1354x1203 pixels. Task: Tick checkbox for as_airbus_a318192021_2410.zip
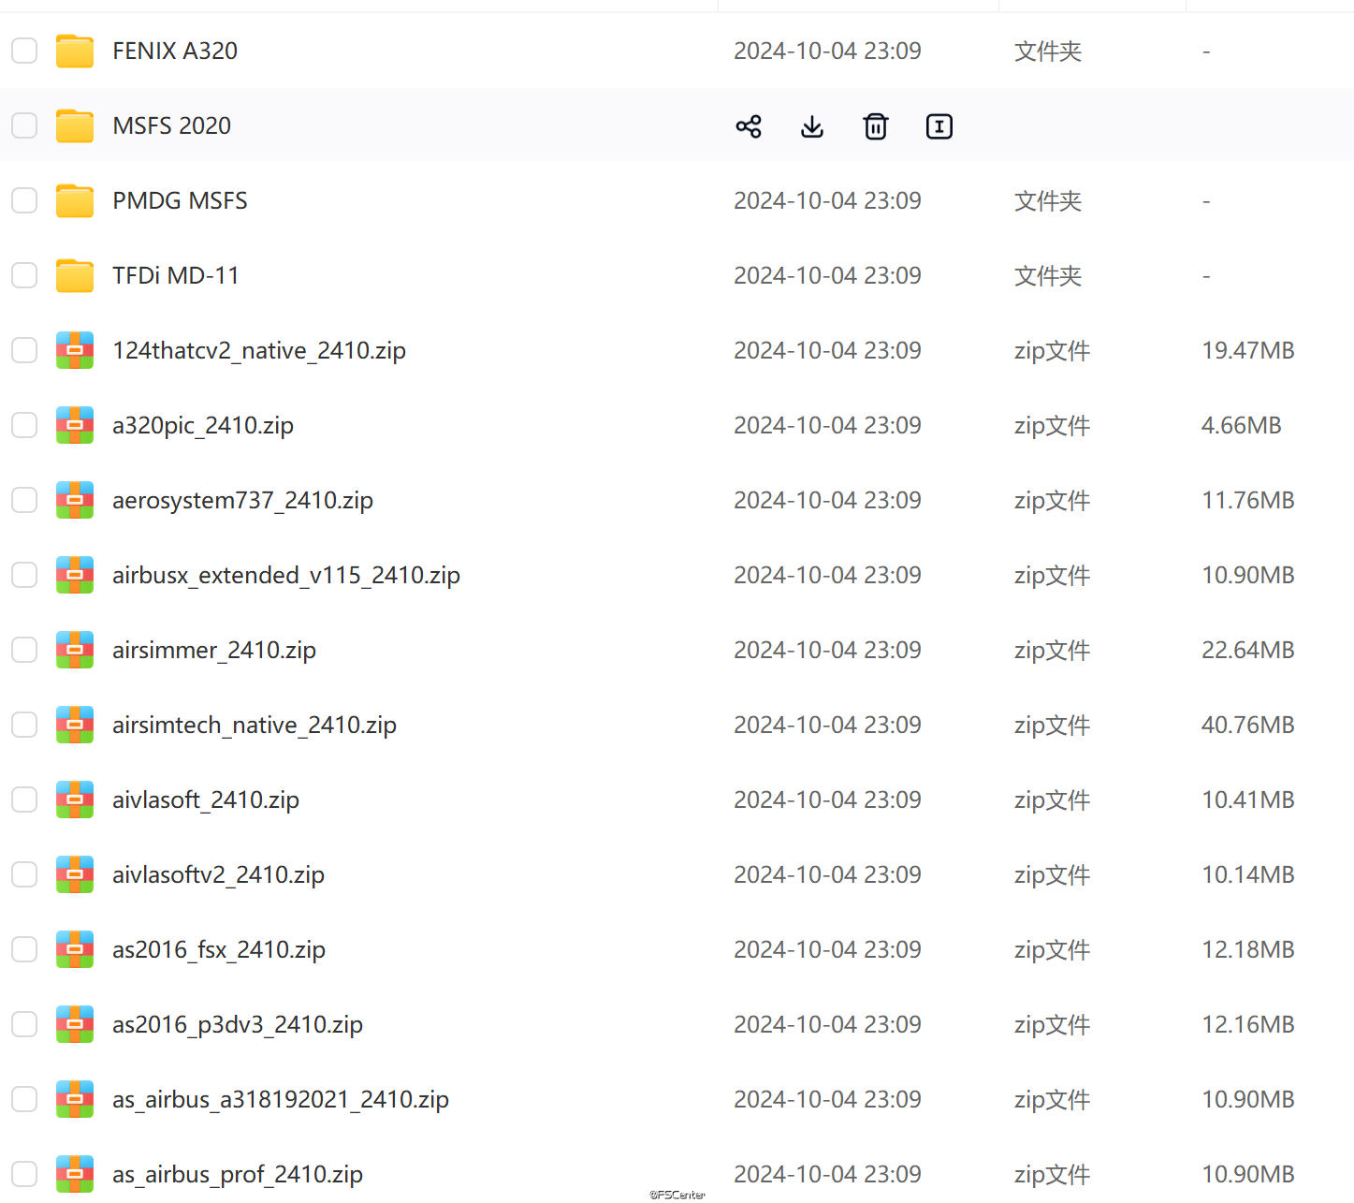point(24,1099)
